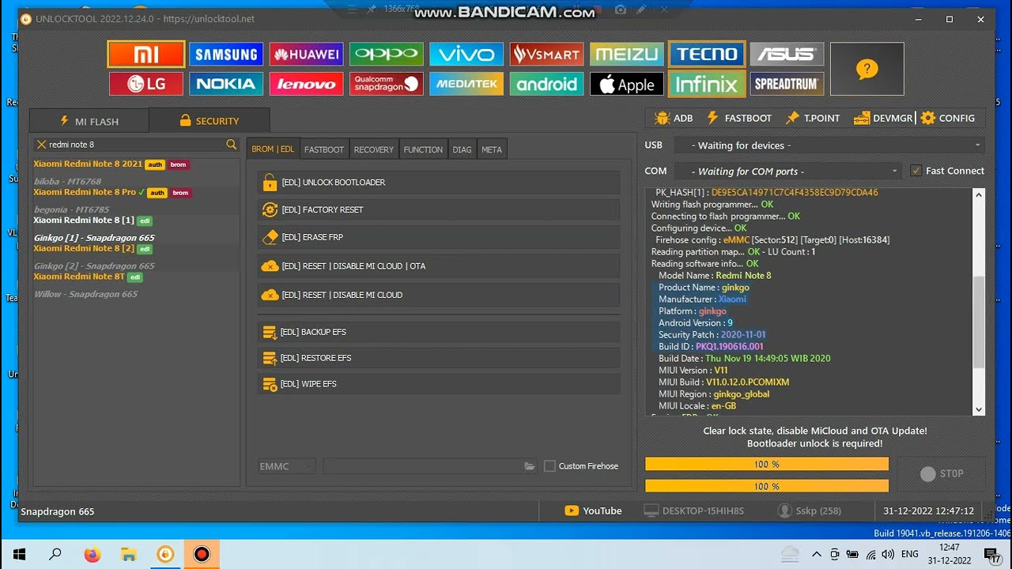1012x569 pixels.
Task: Open the META tab
Action: coord(491,149)
